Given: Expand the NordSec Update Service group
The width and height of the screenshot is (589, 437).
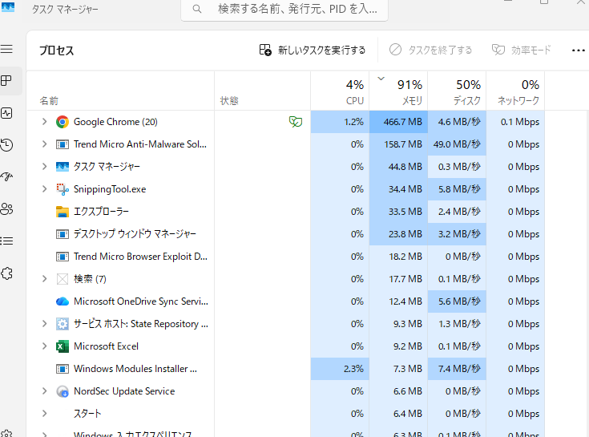Looking at the screenshot, I should coord(44,391).
